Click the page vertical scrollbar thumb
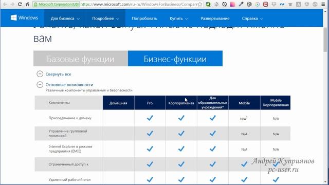Image resolution: width=329 pixels, height=185 pixels. click(325, 39)
